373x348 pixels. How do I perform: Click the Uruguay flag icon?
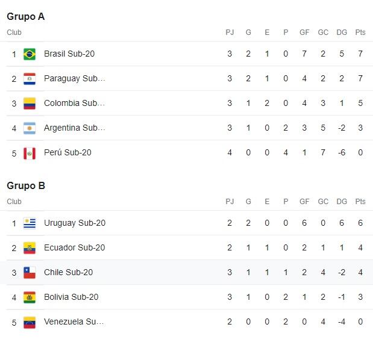30,223
